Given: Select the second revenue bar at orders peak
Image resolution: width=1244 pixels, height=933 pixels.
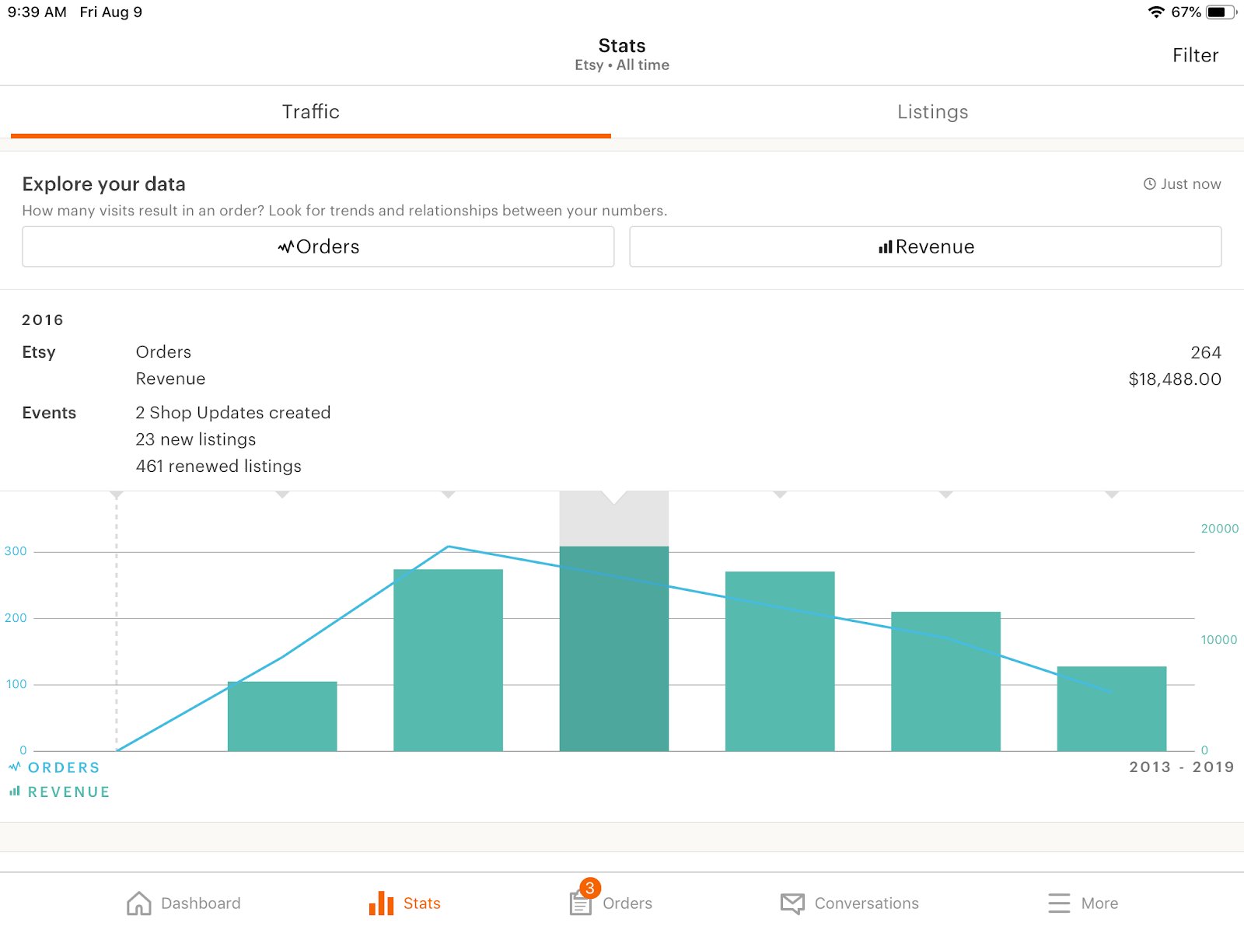Looking at the screenshot, I should (448, 660).
